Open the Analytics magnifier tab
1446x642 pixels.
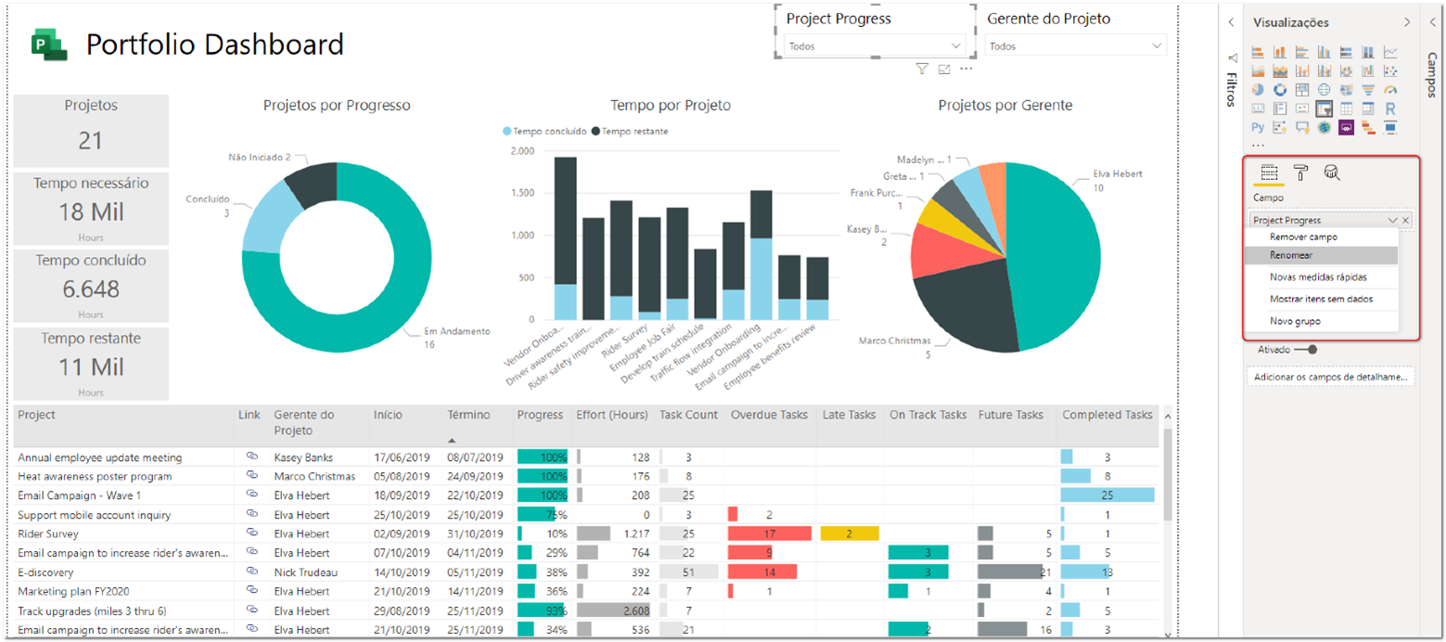[x=1332, y=173]
